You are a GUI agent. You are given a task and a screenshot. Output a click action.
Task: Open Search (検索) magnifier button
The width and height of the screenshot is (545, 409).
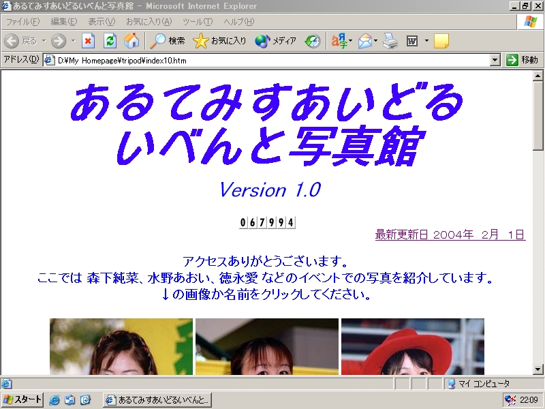coord(168,41)
